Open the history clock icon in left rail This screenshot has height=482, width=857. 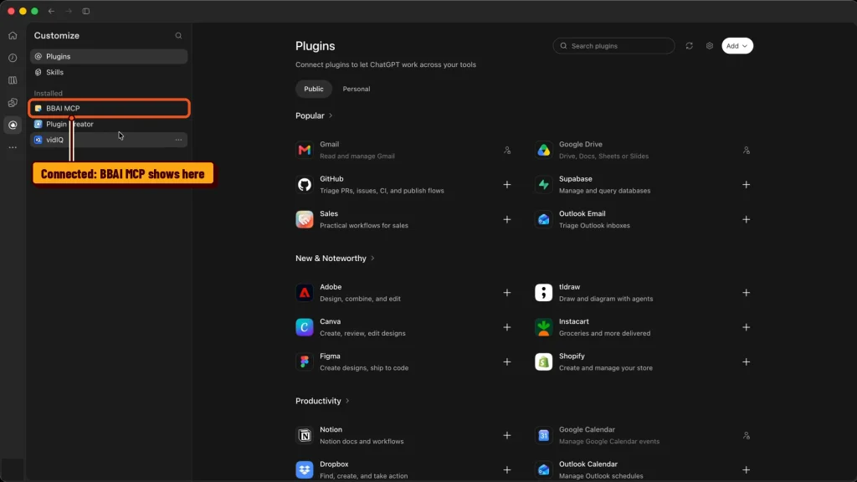13,58
